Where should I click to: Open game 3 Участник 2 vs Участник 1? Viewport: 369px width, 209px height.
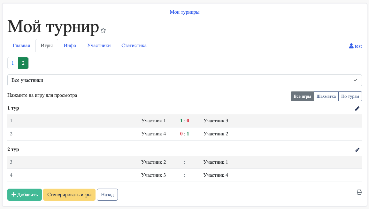tap(184, 162)
